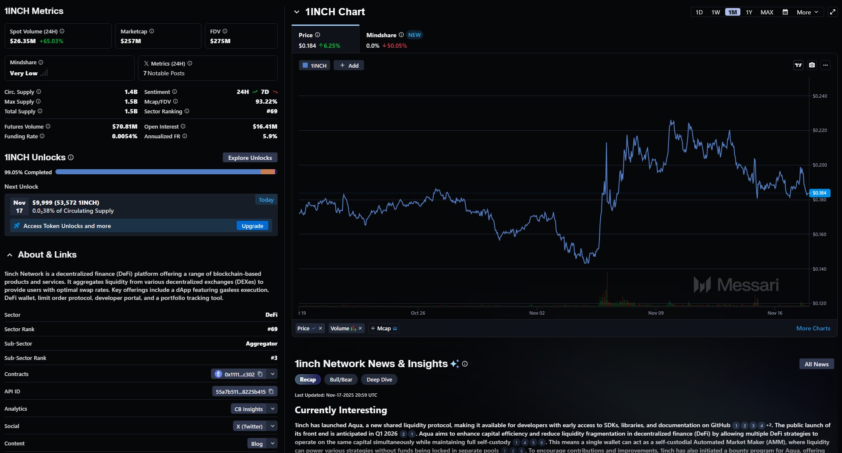Select the Deep Dive news tab
Image resolution: width=842 pixels, height=453 pixels.
click(379, 380)
